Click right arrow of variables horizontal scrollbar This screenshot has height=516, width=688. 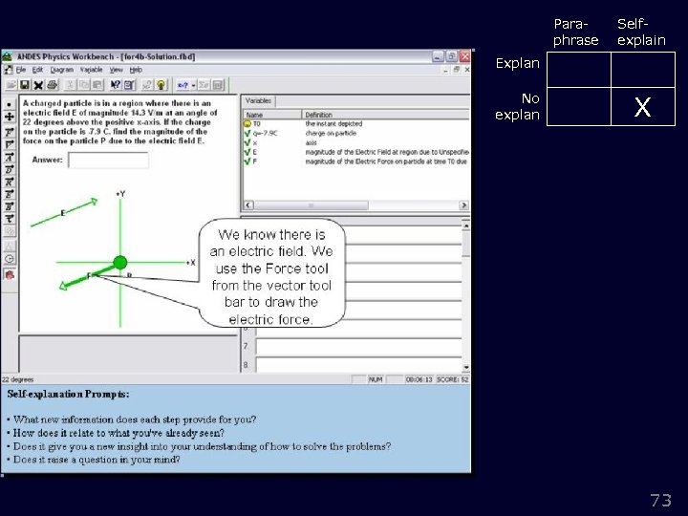[463, 204]
